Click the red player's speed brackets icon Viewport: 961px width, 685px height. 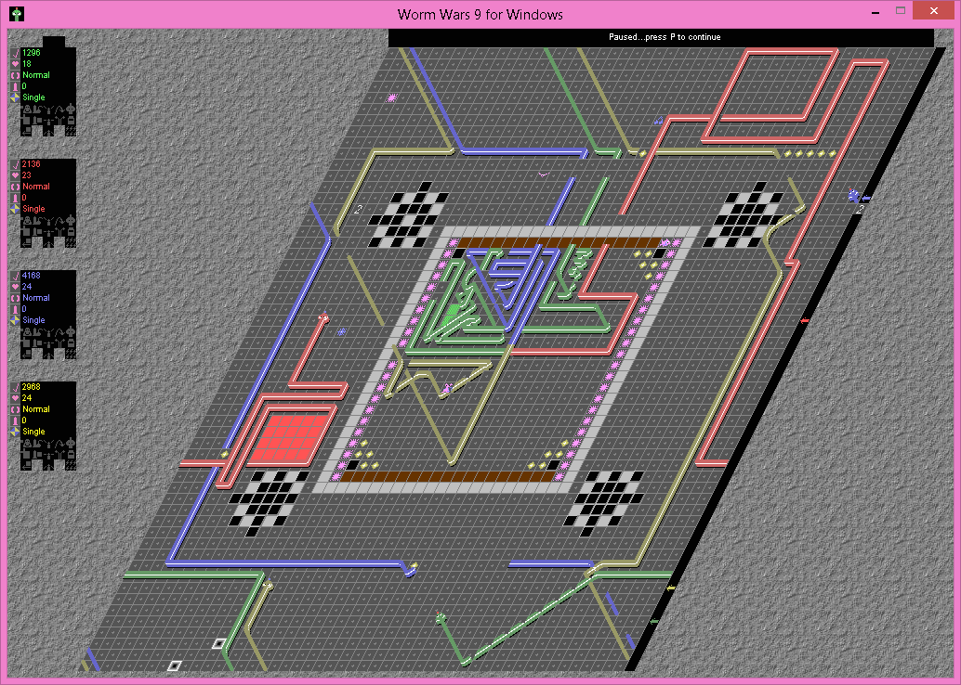(15, 187)
